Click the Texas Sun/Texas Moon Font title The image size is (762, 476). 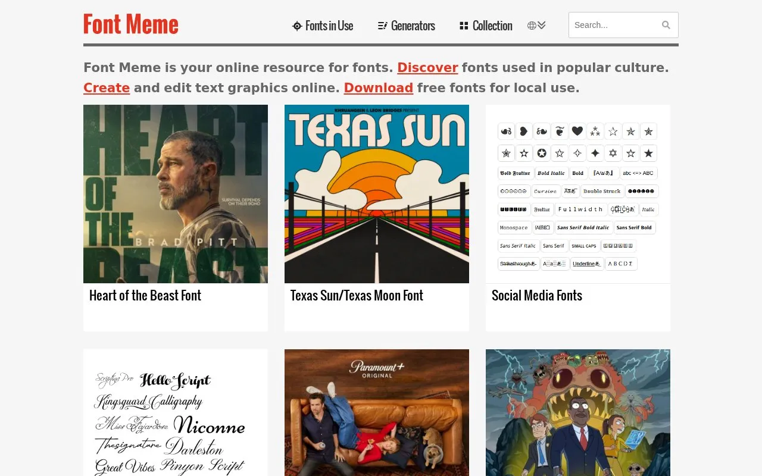tap(357, 296)
